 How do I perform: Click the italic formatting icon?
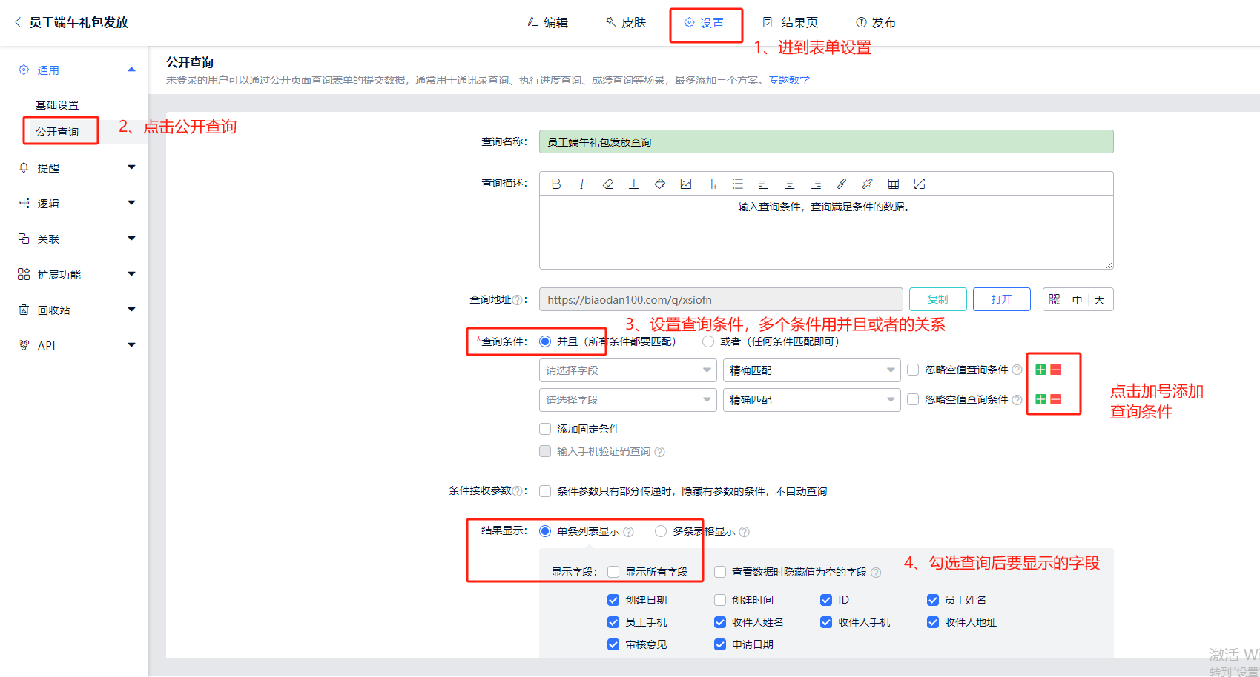point(582,184)
